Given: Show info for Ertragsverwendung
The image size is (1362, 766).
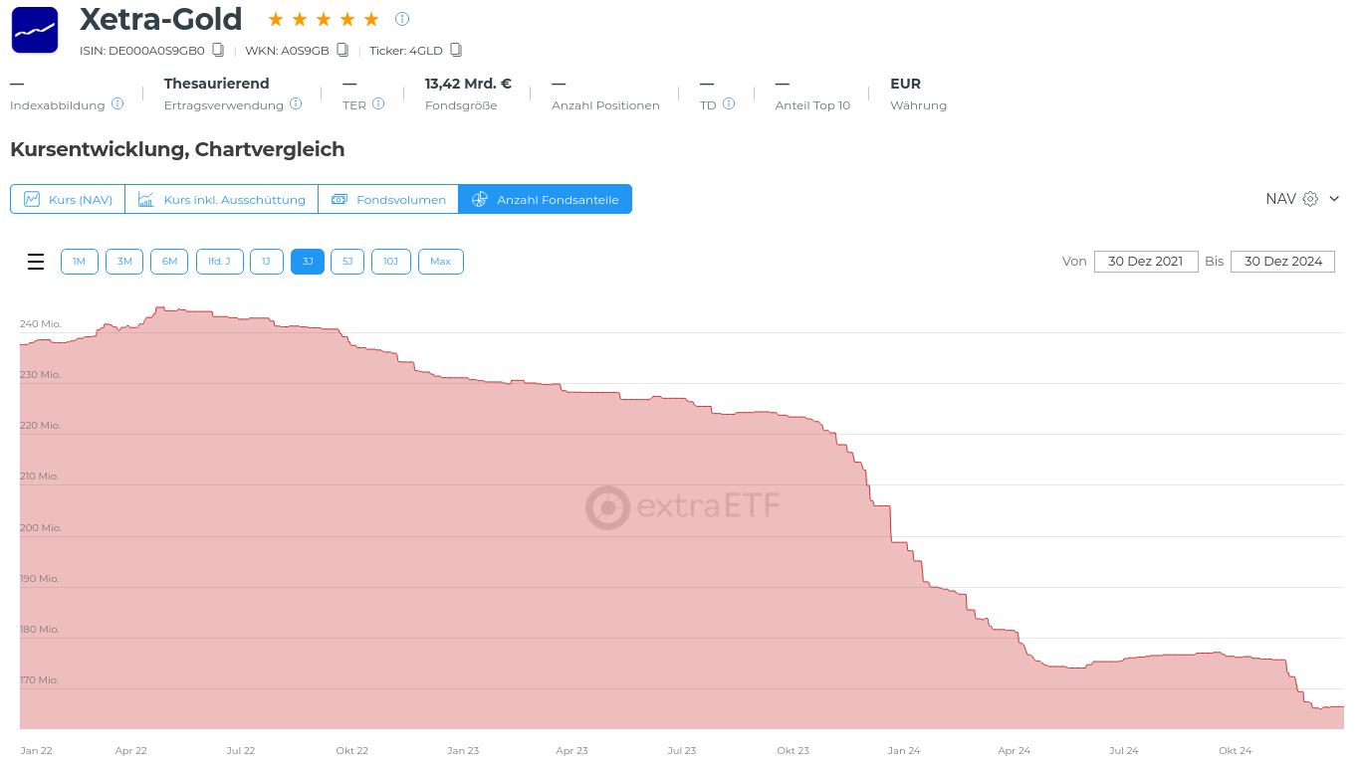Looking at the screenshot, I should (296, 103).
